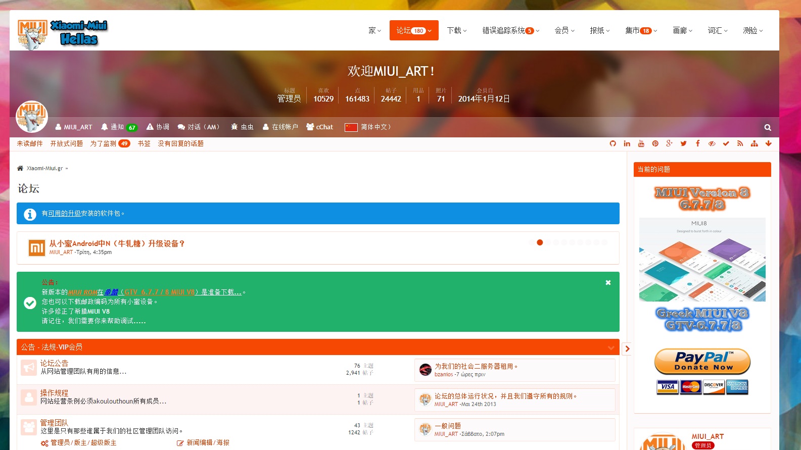Screen dimensions: 801x450
Task: Open the 论坛 dropdown menu
Action: pyautogui.click(x=414, y=30)
